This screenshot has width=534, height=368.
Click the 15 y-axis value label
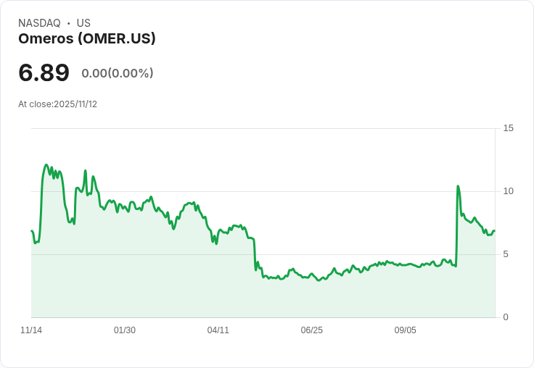(x=508, y=128)
